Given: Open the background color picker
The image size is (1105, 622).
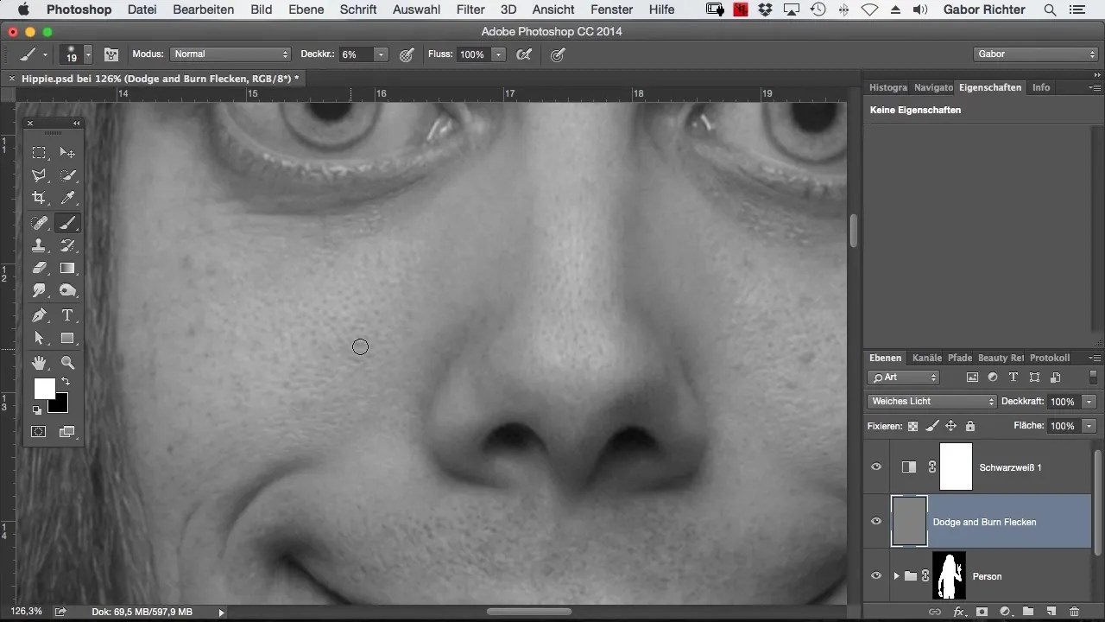Looking at the screenshot, I should 60,404.
